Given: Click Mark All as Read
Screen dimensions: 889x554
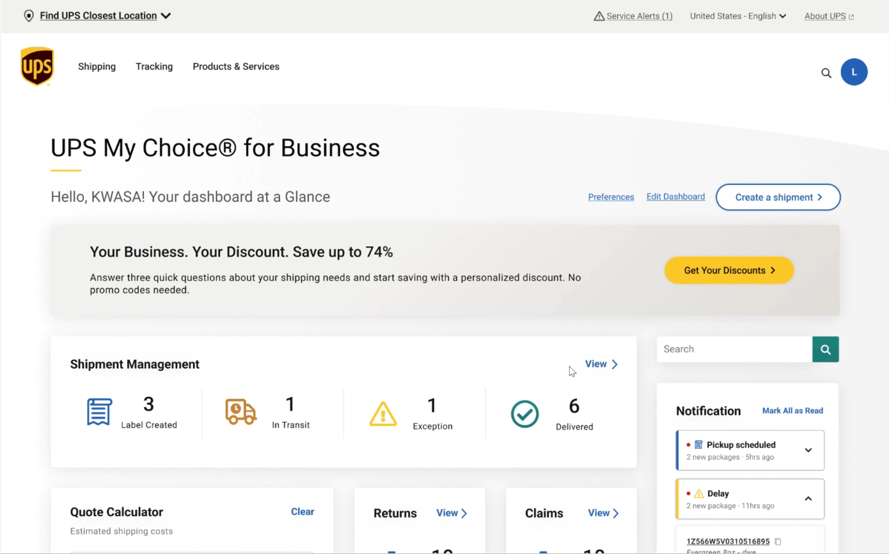Looking at the screenshot, I should point(792,411).
